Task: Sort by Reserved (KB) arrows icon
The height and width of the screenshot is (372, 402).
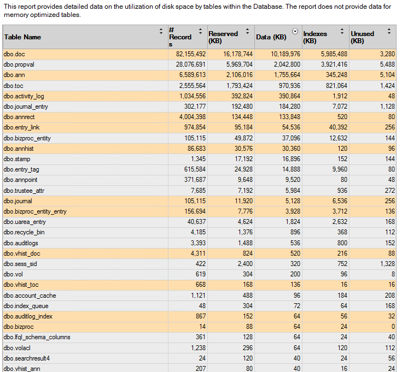Action: pyautogui.click(x=247, y=31)
